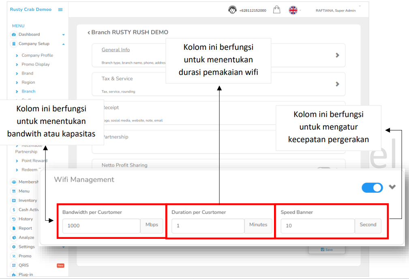Click the Speed Banner input field
This screenshot has width=409, height=279.
(x=317, y=226)
